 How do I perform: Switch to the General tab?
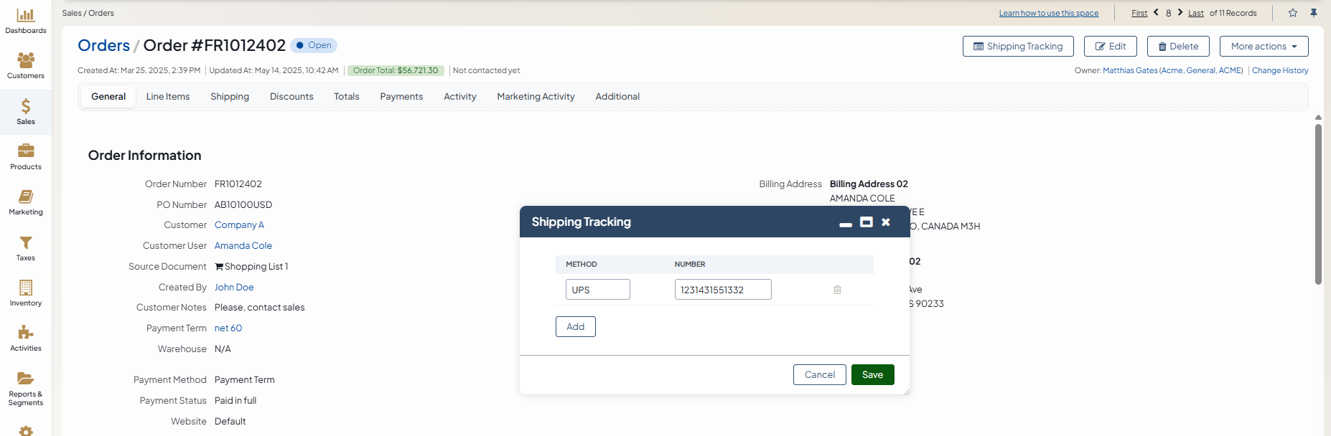click(x=108, y=97)
